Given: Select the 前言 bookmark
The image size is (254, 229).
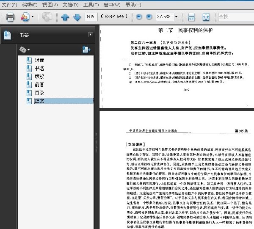Looking at the screenshot, I should (x=39, y=85).
